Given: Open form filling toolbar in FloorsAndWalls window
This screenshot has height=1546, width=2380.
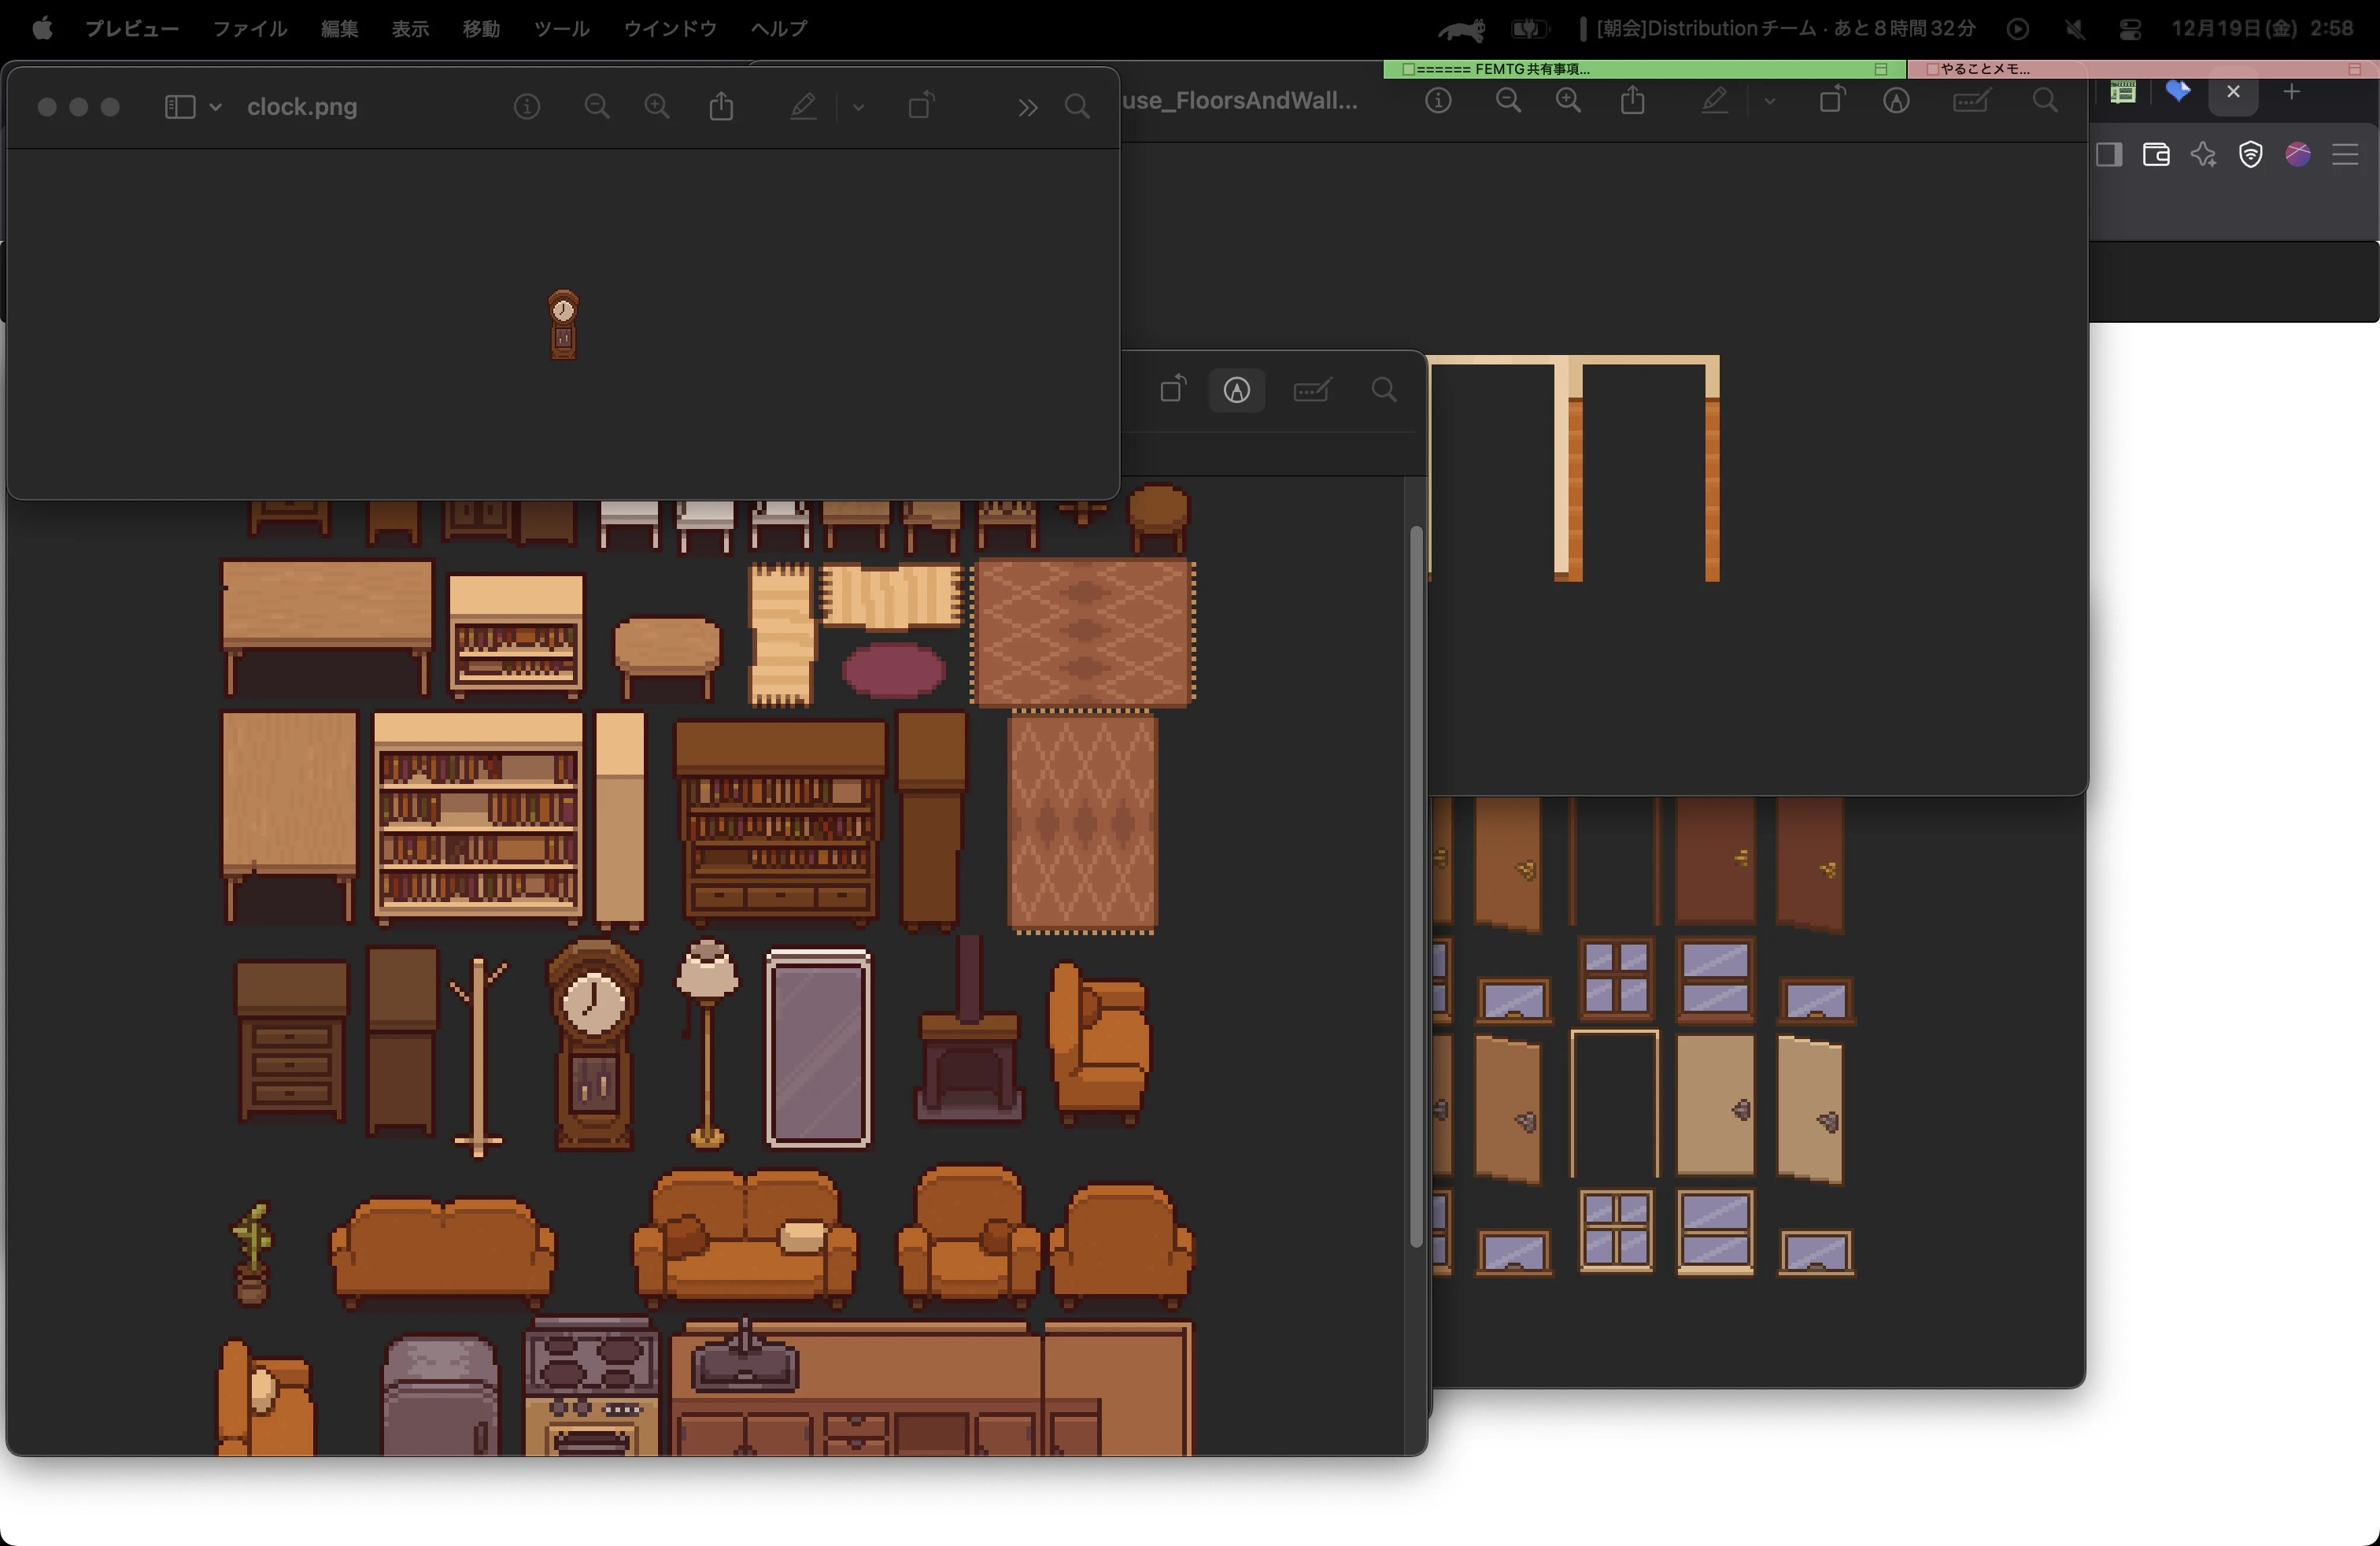Looking at the screenshot, I should [1970, 100].
